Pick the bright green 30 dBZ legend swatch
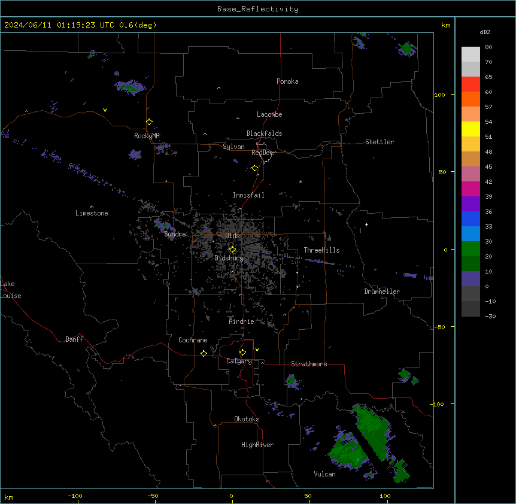This screenshot has width=516, height=504. point(471,249)
